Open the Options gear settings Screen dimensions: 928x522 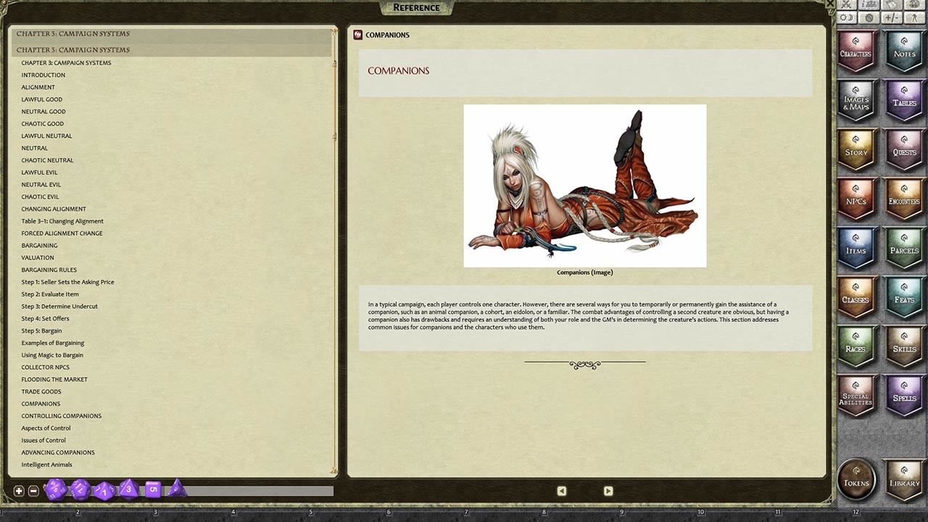click(867, 18)
